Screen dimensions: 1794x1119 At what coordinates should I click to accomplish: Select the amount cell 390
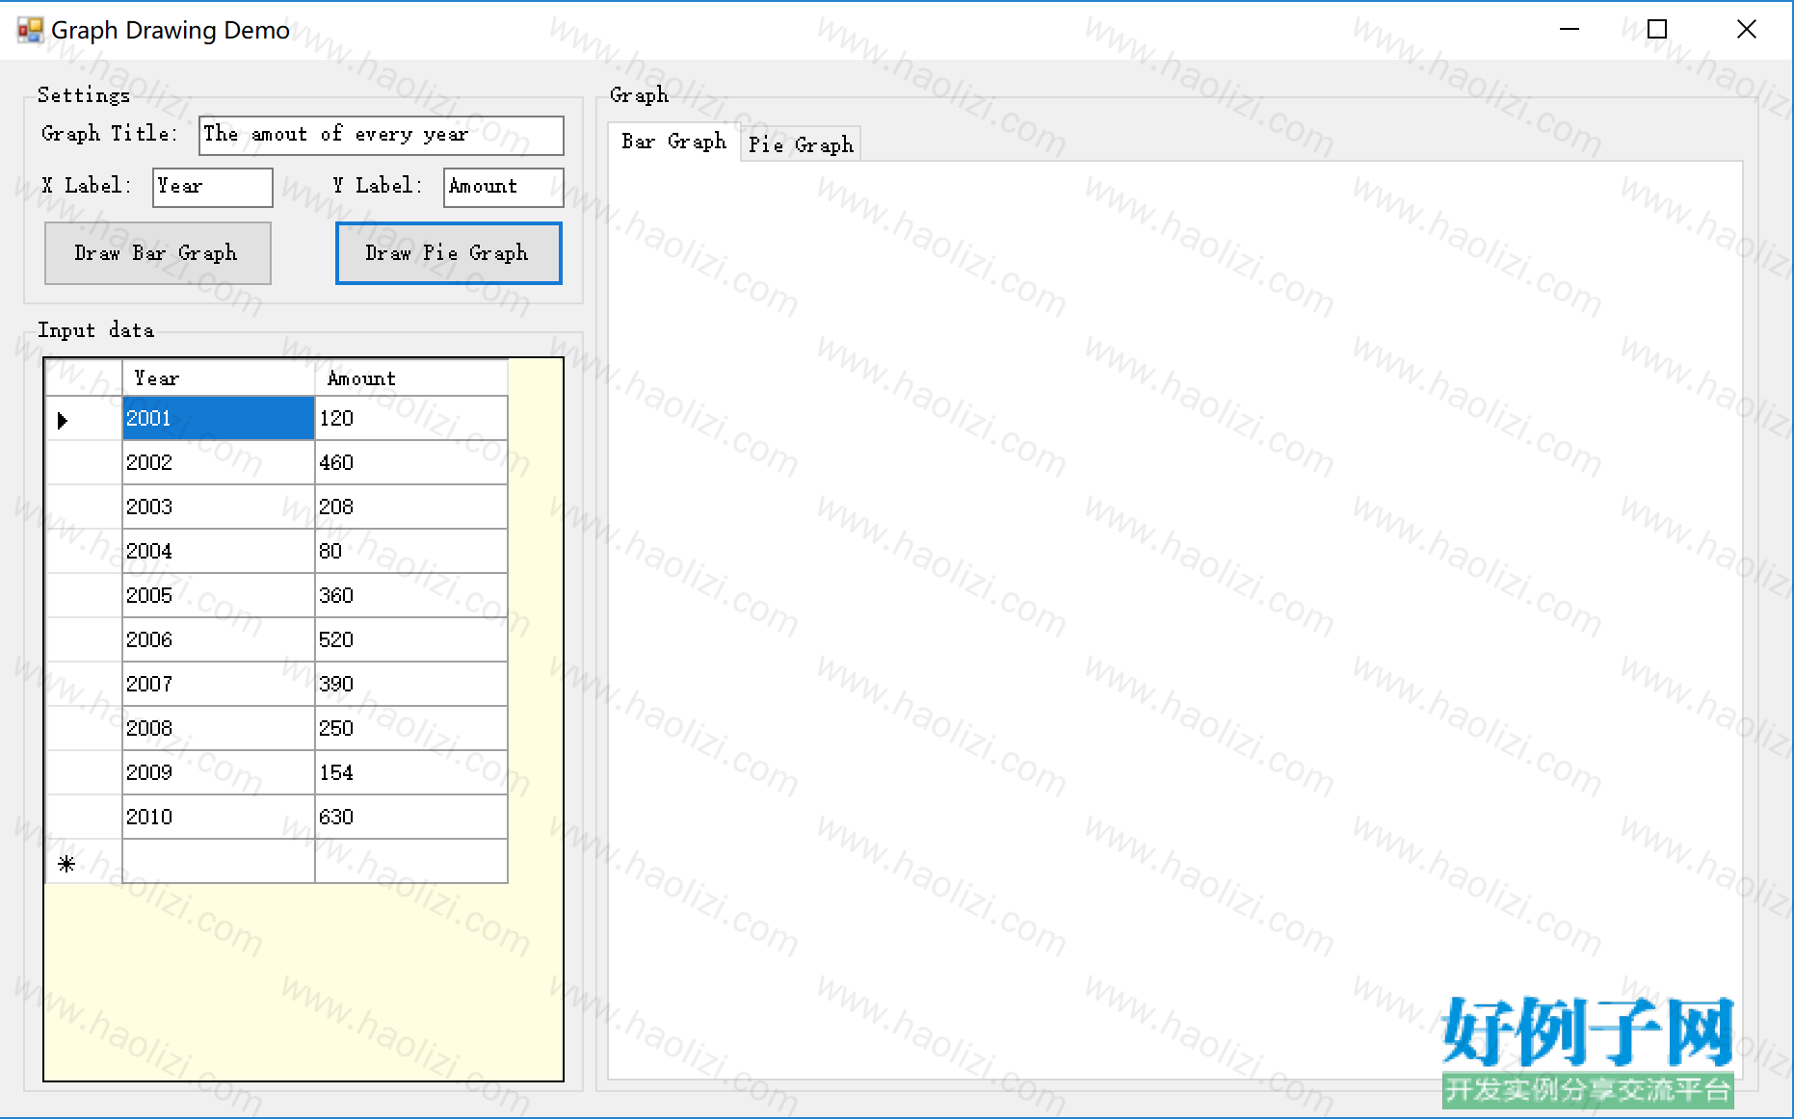(x=411, y=685)
